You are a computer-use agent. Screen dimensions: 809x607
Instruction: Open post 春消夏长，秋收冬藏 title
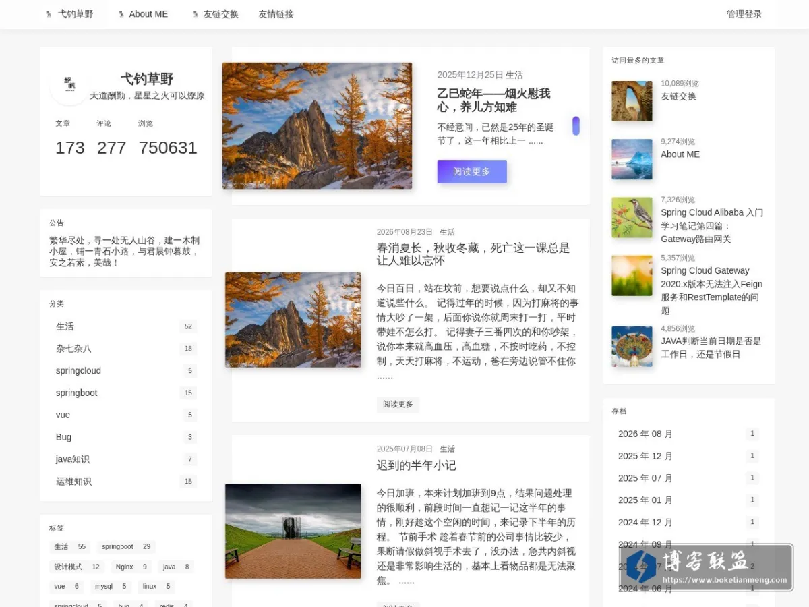pos(473,254)
